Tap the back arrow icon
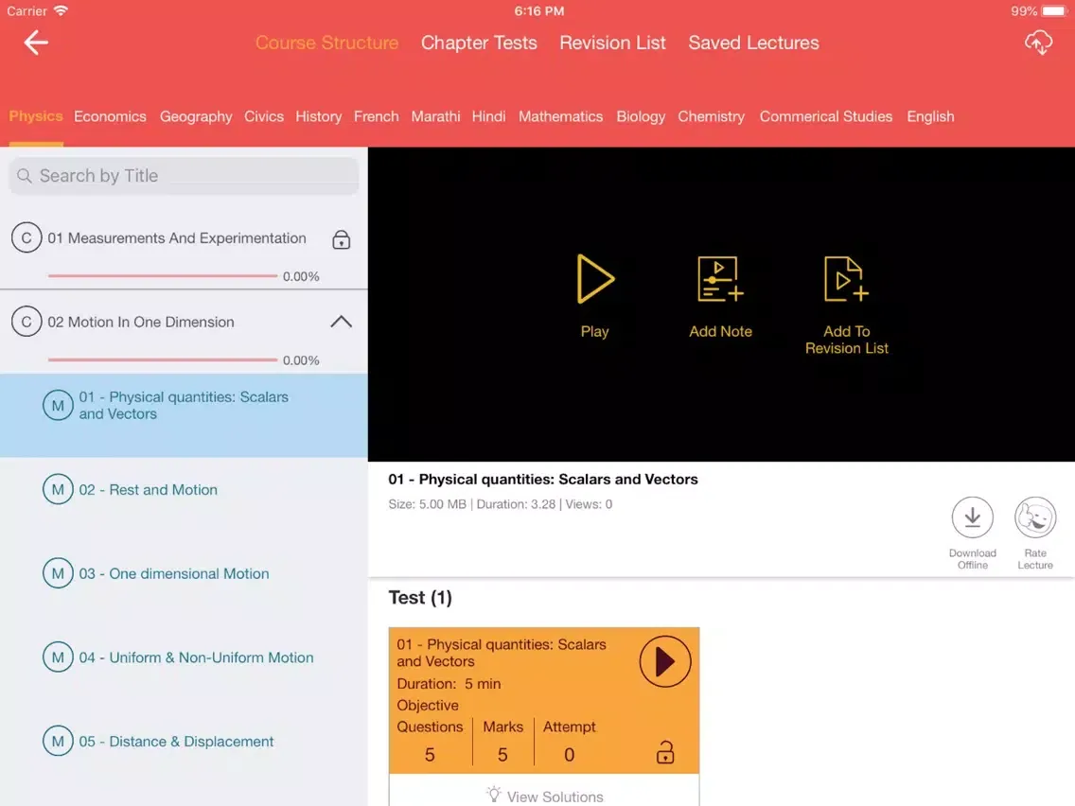 point(36,43)
